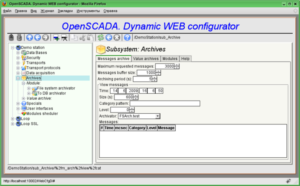The height and width of the screenshot is (186, 300).
Task: Click the Size (s) field showing 600
Action: (124, 97)
